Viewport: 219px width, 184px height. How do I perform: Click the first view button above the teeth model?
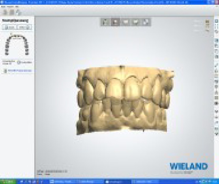tap(106, 22)
